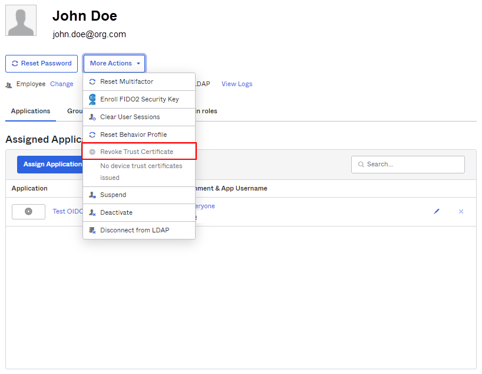Click the Assign Applications button
The height and width of the screenshot is (374, 482).
tap(51, 164)
